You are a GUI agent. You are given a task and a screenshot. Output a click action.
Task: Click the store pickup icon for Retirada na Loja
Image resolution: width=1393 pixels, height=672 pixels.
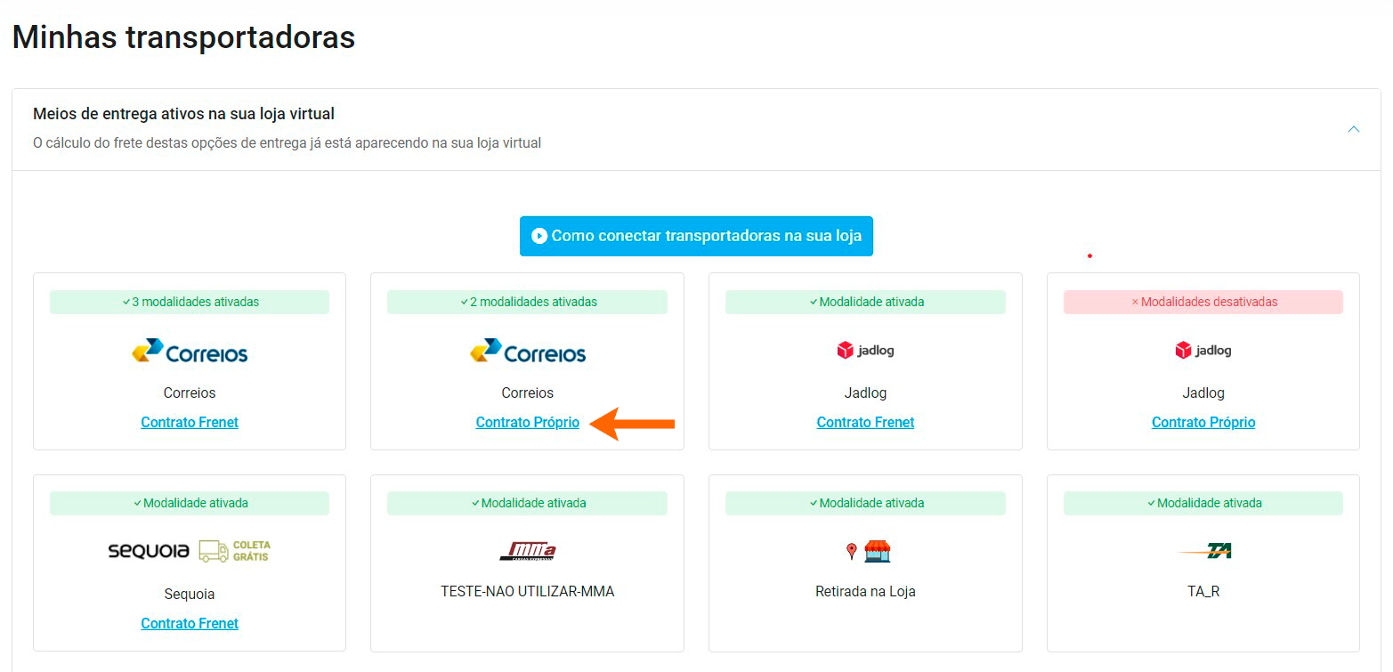[x=864, y=550]
